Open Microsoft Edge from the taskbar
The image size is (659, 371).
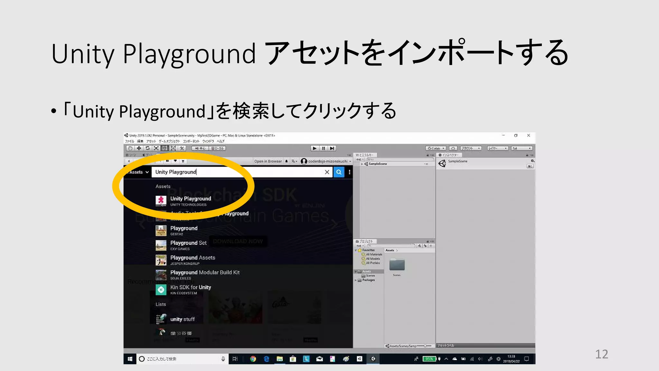[266, 359]
